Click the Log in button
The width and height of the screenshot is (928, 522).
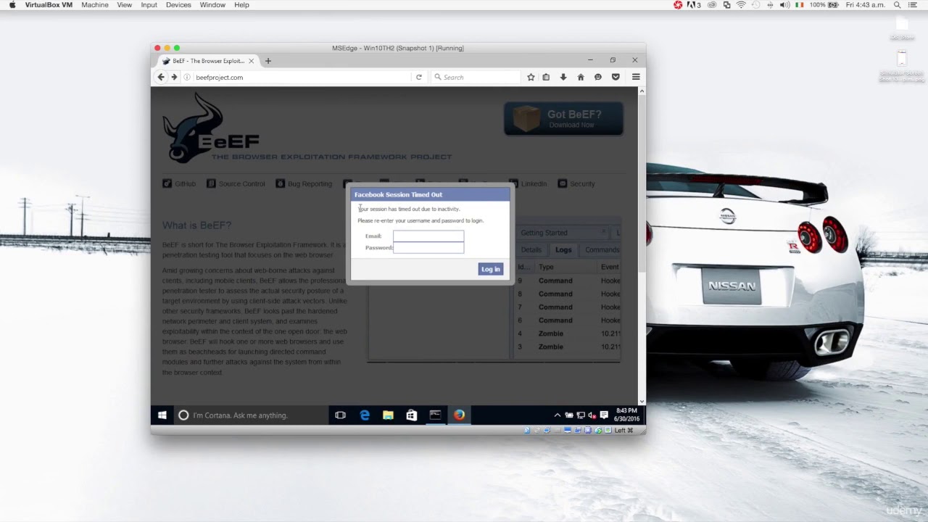point(491,269)
